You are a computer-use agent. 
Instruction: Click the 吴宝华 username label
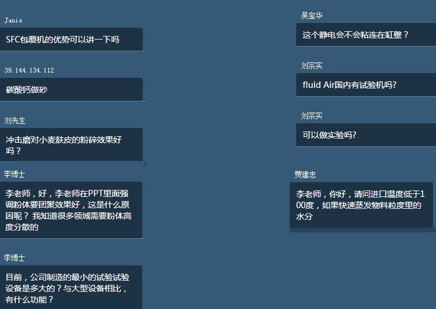pos(312,15)
